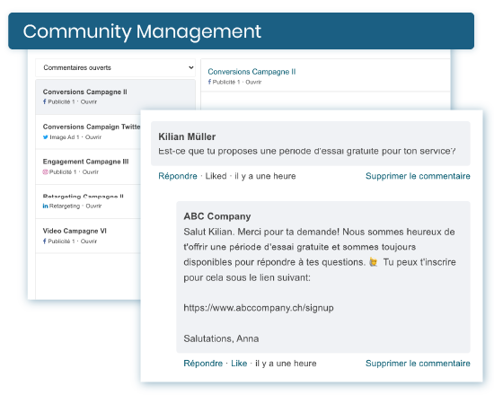Click Facebook icon in the detail header
The image size is (494, 395).
(x=209, y=82)
